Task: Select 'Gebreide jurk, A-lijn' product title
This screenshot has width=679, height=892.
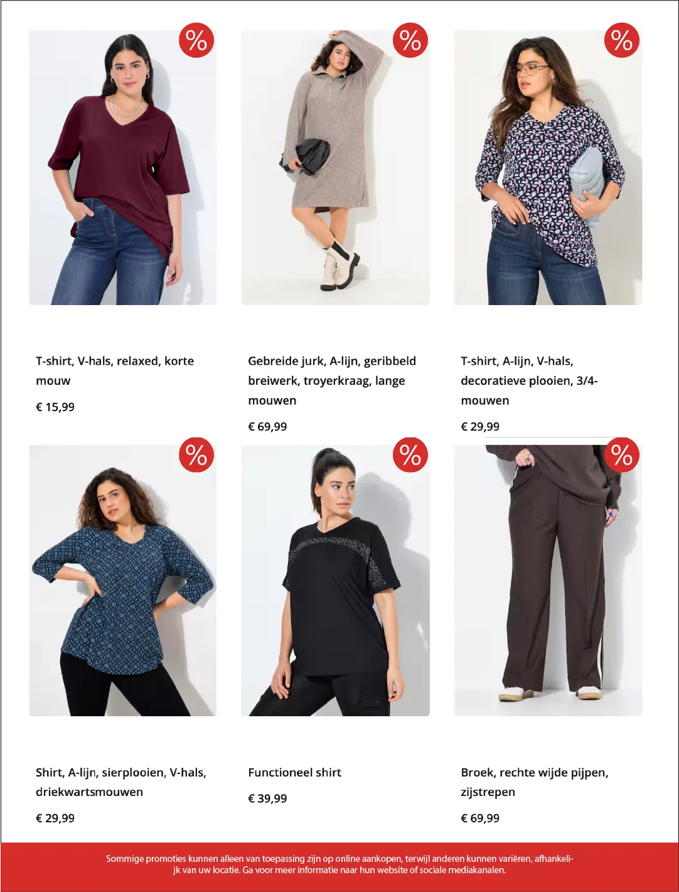Action: pyautogui.click(x=332, y=380)
